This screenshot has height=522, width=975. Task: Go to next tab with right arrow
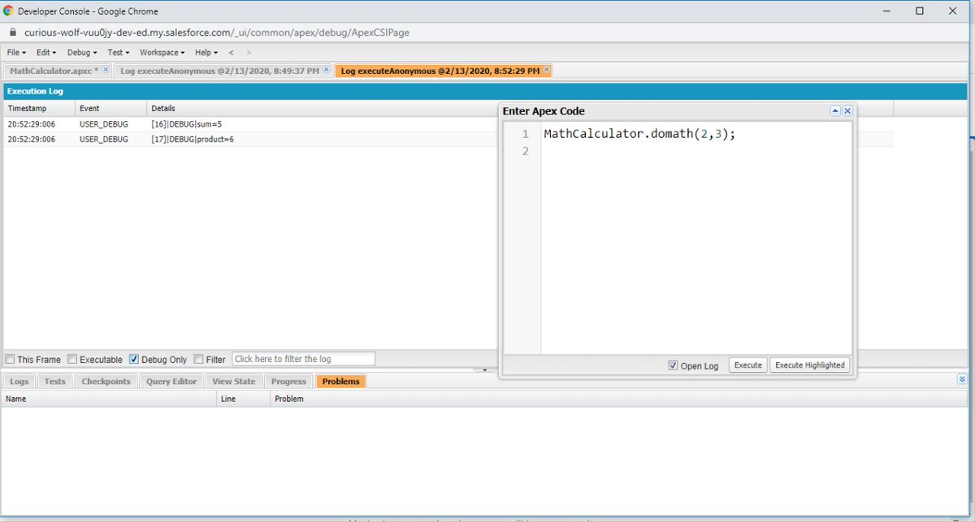249,53
